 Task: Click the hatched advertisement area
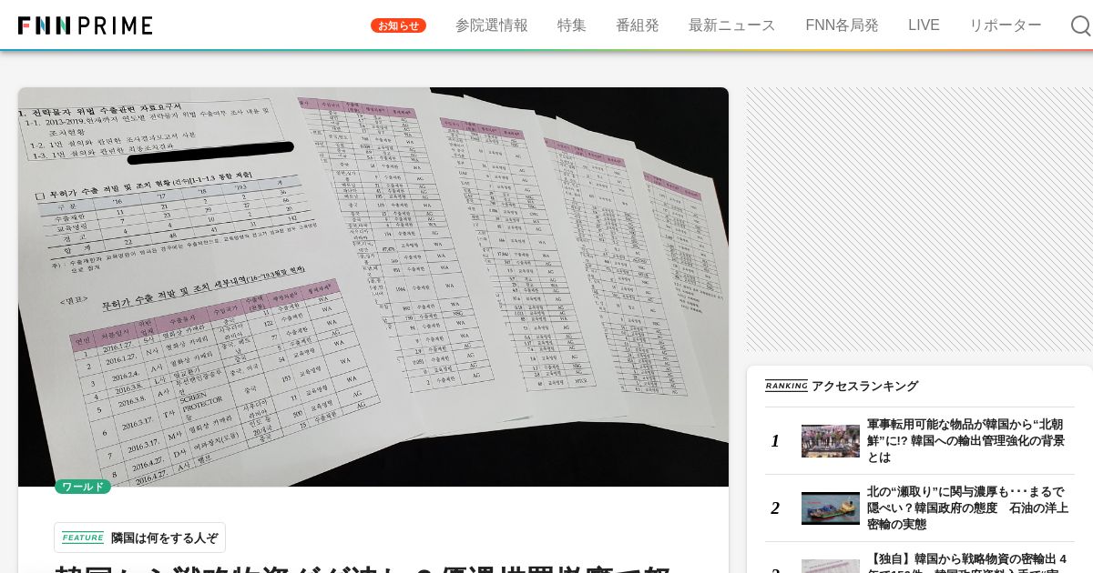[x=919, y=219]
